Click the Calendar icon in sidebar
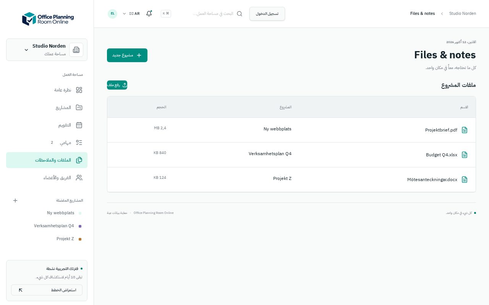Image resolution: width=489 pixels, height=305 pixels. 79,125
